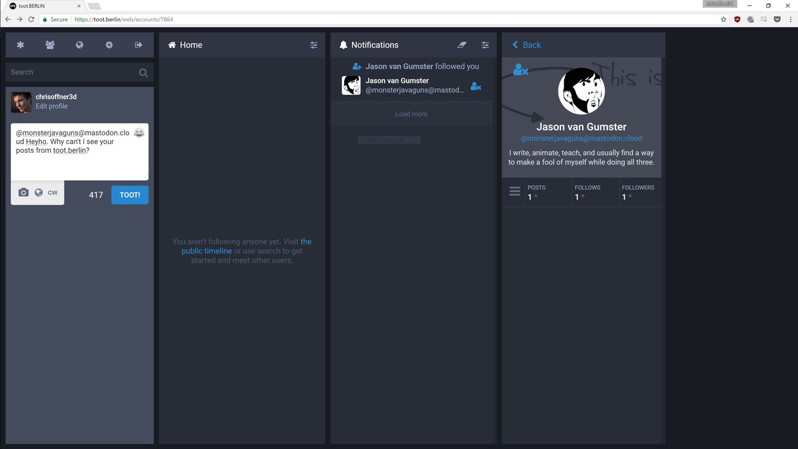Toggle content warning with CW button

[52, 193]
